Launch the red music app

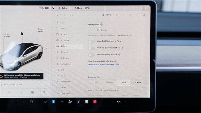click(x=95, y=102)
